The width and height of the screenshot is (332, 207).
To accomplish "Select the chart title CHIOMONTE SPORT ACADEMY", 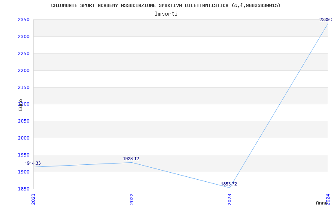I will coord(166,5).
